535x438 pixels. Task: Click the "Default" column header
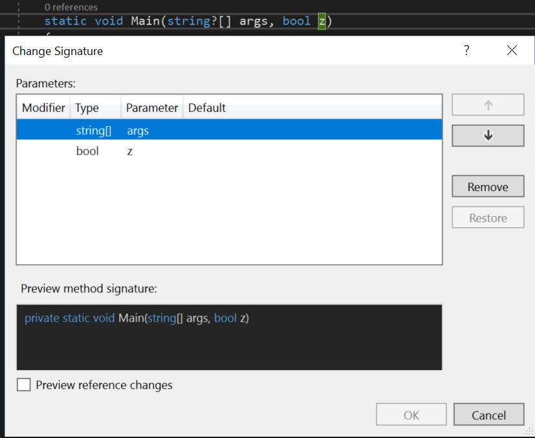[206, 107]
